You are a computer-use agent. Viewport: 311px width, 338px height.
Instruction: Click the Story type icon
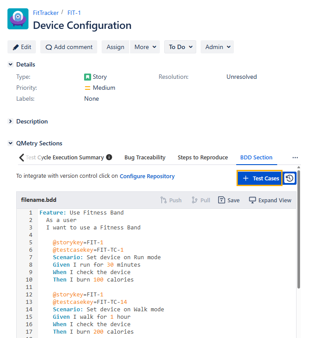tap(87, 77)
